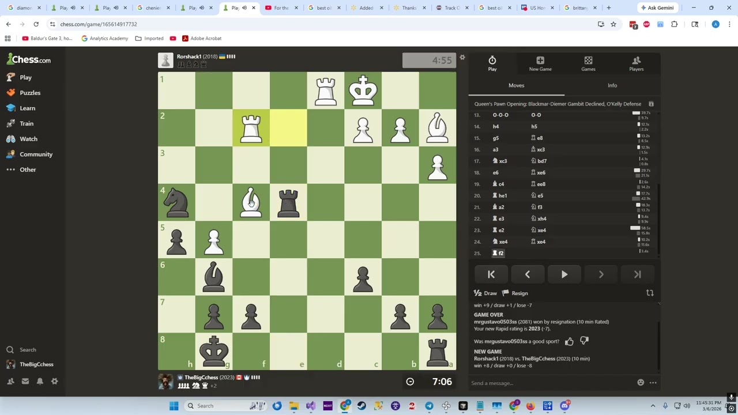
Task: Open the Train section in sidebar
Action: click(x=20, y=123)
